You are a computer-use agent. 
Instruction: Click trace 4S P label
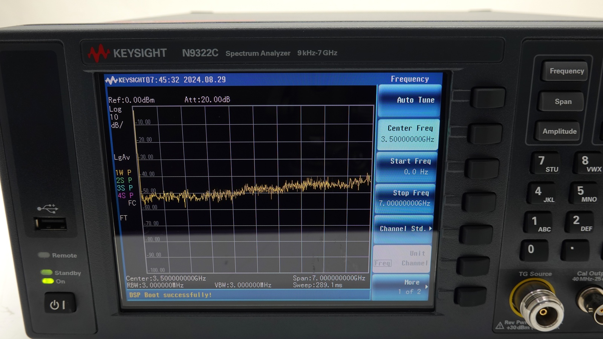[125, 196]
